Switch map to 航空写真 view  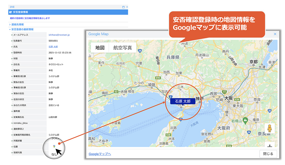[123, 48]
